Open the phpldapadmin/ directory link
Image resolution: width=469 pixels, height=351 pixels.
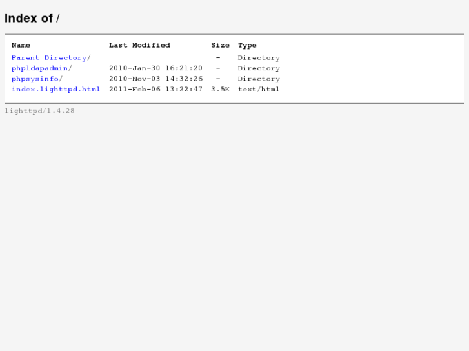click(42, 68)
